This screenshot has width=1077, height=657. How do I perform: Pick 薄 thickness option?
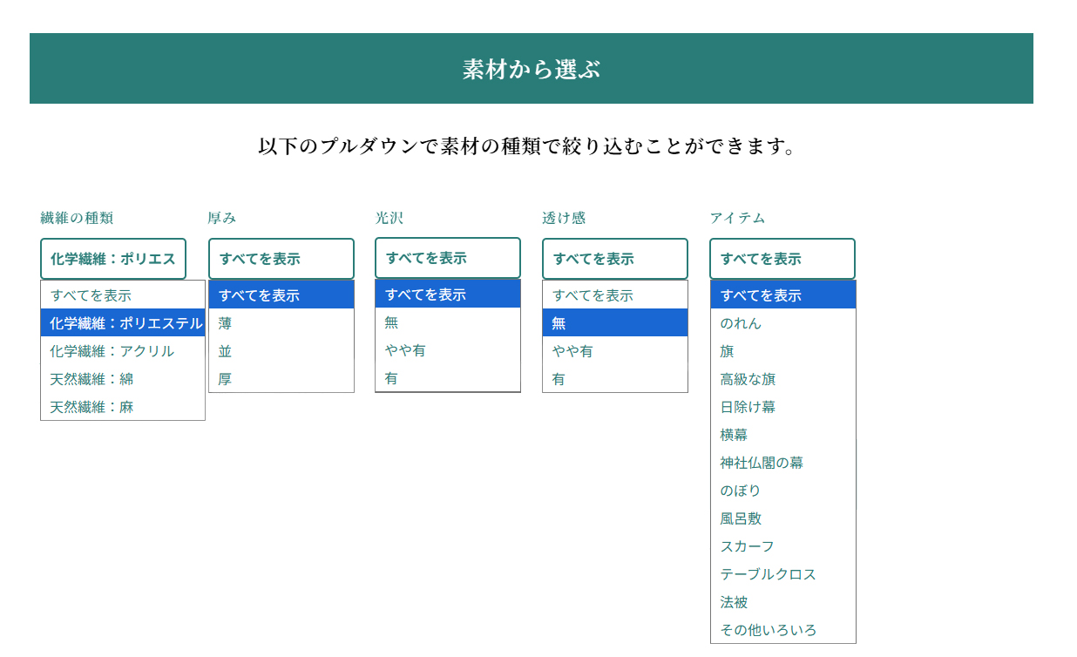(x=281, y=323)
